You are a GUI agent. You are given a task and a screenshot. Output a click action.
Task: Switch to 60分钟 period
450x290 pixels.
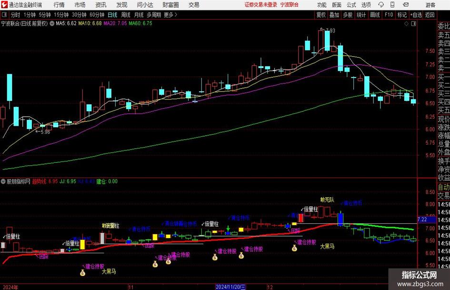click(97, 15)
